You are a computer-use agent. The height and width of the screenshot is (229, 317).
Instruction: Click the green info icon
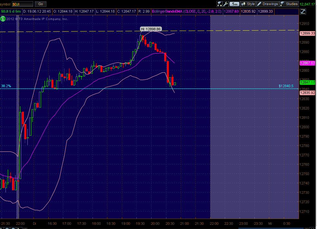[3, 19]
